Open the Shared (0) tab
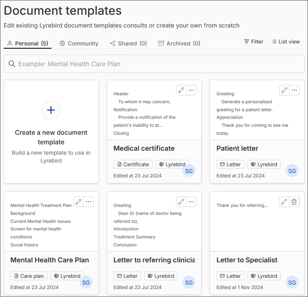This screenshot has height=297, width=308. point(128,43)
